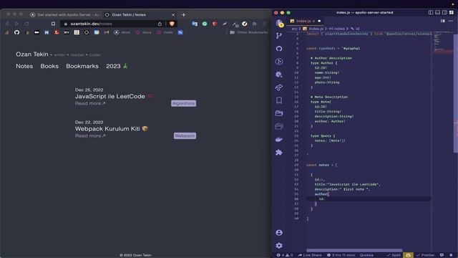Click the Grammarly extension icon in the browser
Screen dimensions: 458x258
point(205,24)
